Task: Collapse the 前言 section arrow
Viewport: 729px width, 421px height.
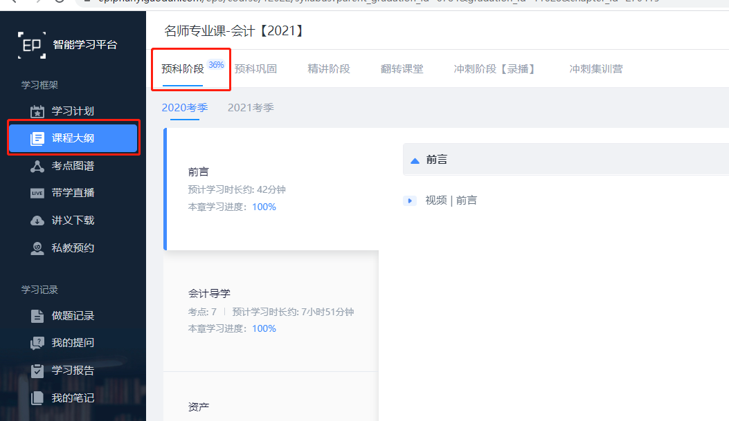Action: [x=415, y=160]
